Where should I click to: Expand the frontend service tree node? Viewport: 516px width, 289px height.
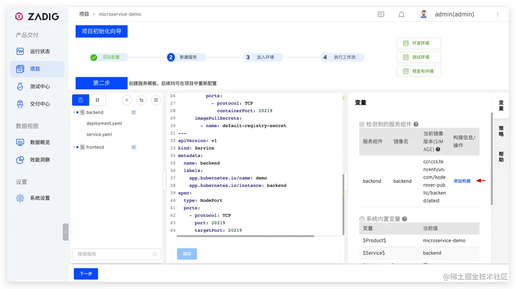click(74, 147)
